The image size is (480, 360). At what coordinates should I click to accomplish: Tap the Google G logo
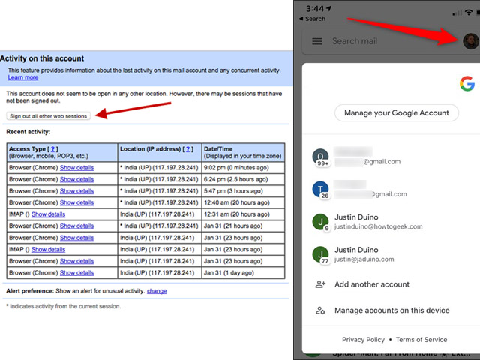point(467,83)
